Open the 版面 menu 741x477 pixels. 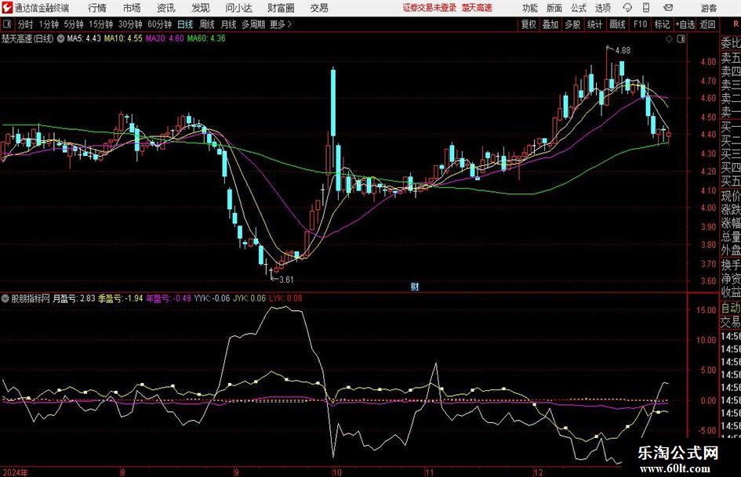[554, 8]
